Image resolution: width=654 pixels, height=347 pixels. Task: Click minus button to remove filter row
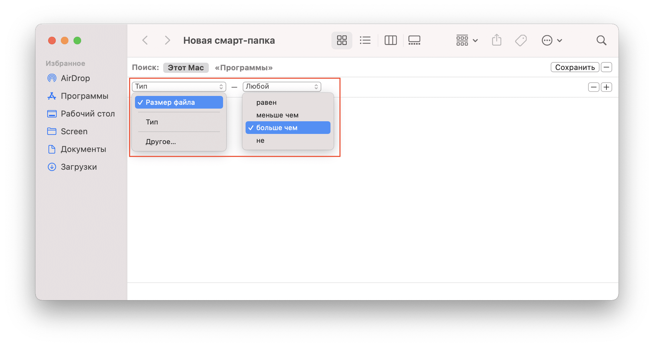pos(593,86)
